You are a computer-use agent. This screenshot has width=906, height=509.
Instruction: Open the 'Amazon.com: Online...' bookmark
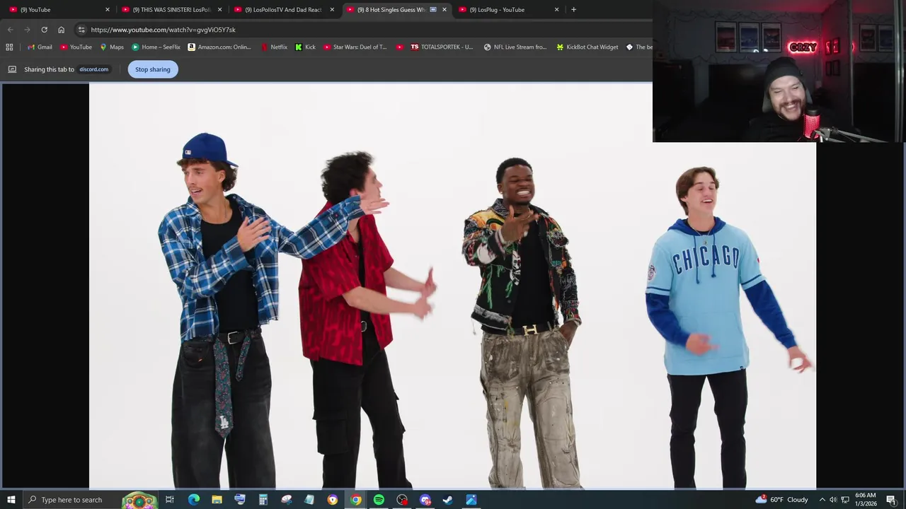(x=219, y=47)
